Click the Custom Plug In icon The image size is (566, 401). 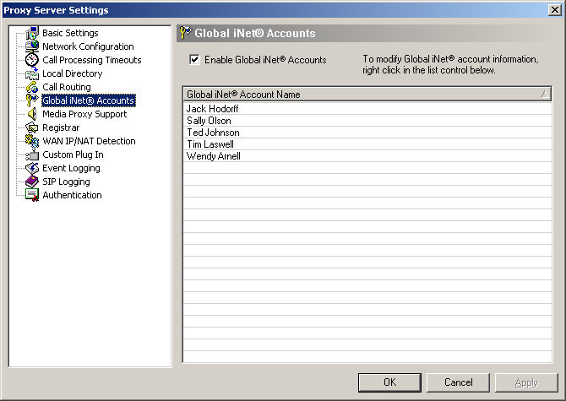click(32, 154)
